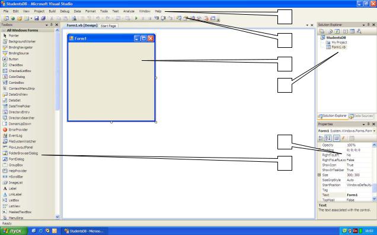
Task: Select MenuStrip in the Toolbox
Action: click(x=16, y=218)
